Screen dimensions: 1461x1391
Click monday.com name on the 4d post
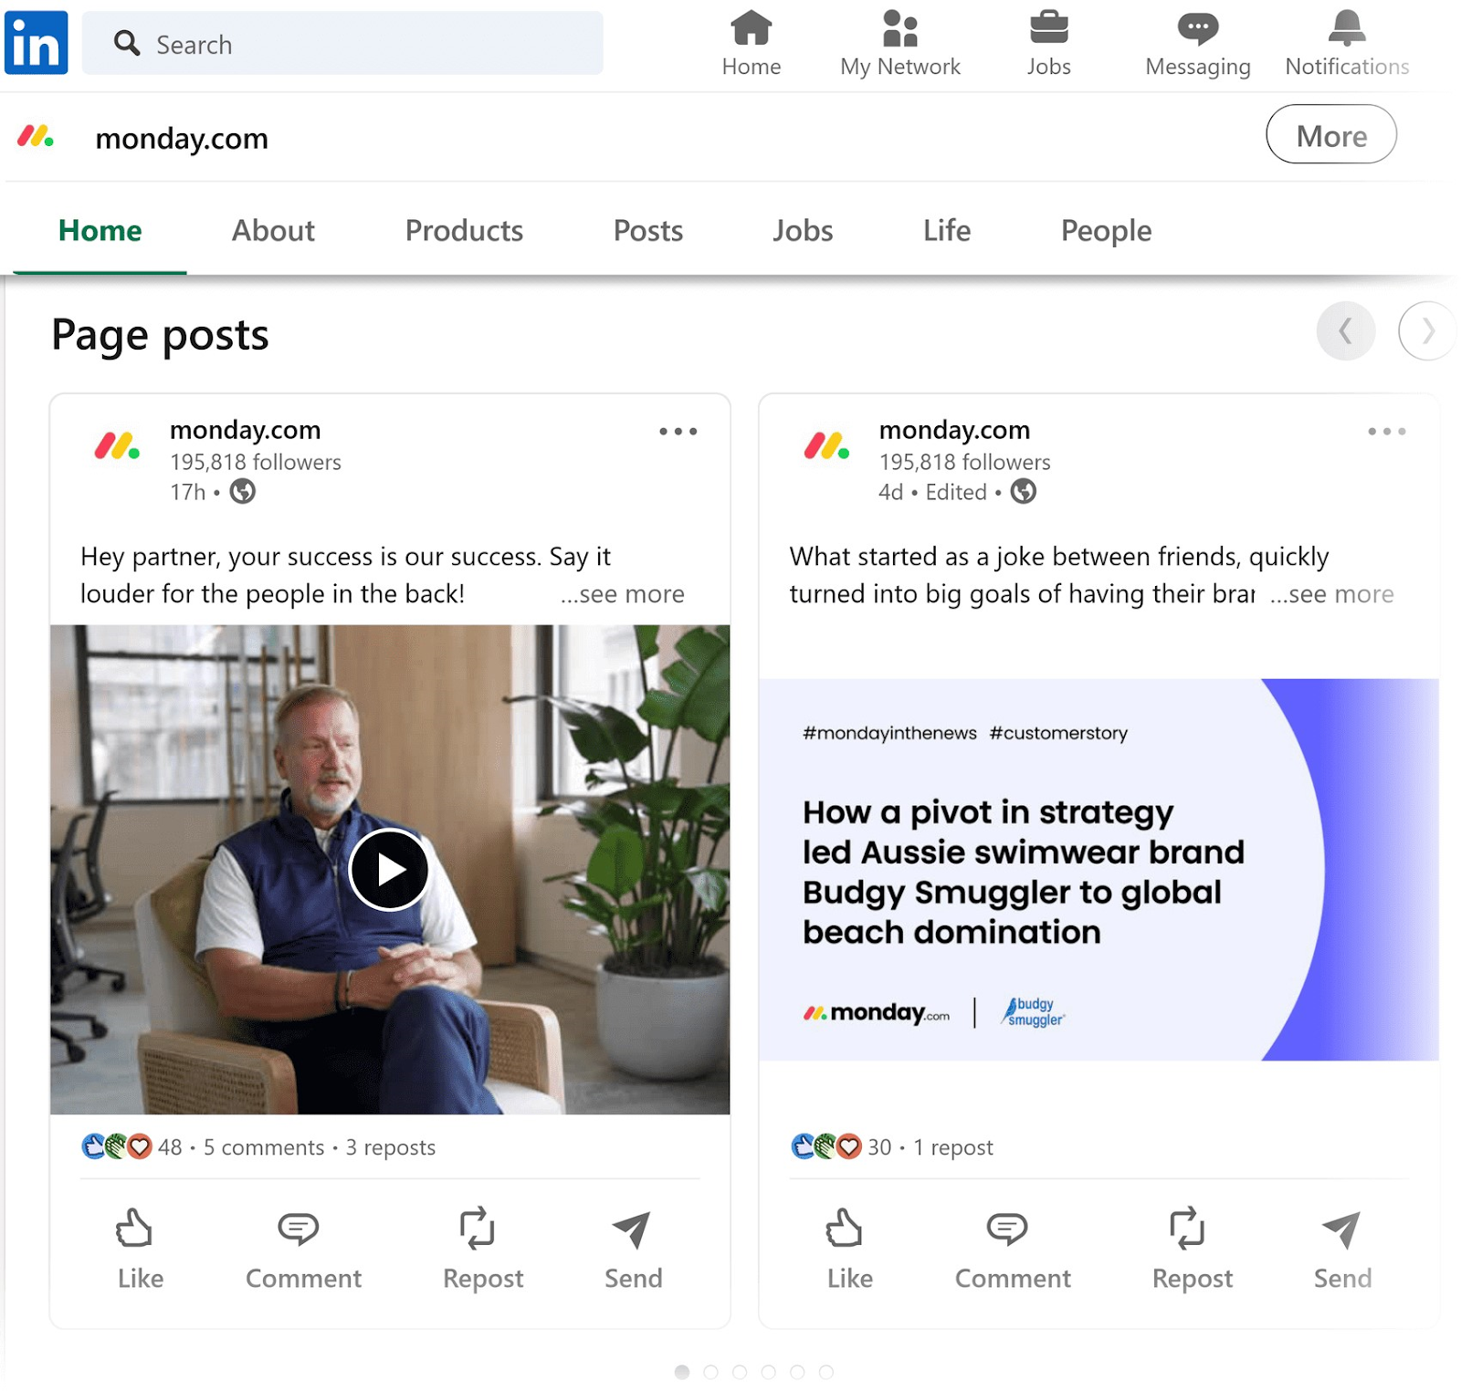click(x=954, y=430)
